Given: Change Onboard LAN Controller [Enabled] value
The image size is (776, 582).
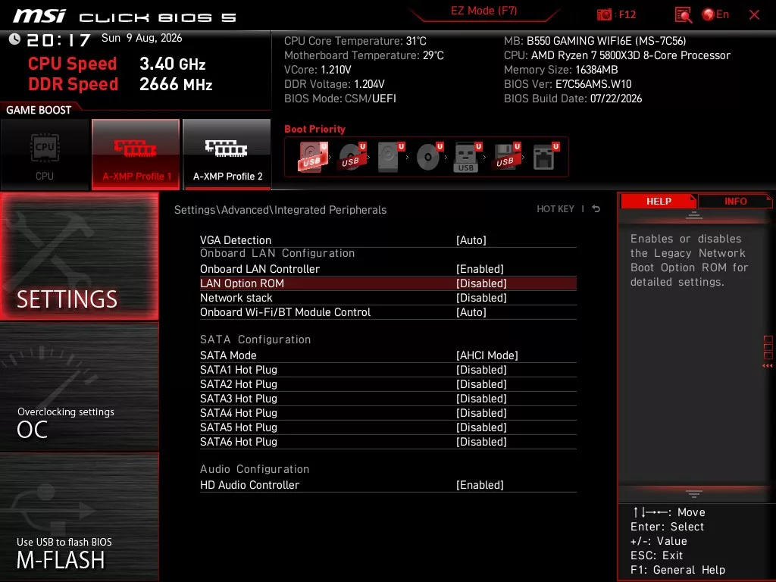Looking at the screenshot, I should click(x=480, y=269).
